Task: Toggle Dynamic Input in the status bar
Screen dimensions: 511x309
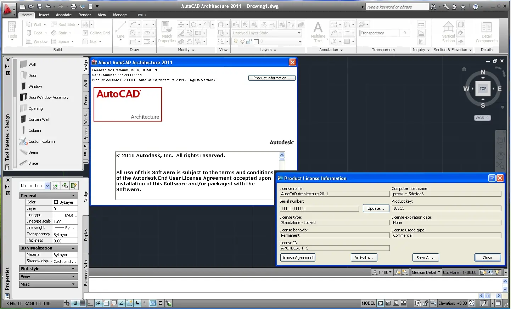Action: [137, 303]
